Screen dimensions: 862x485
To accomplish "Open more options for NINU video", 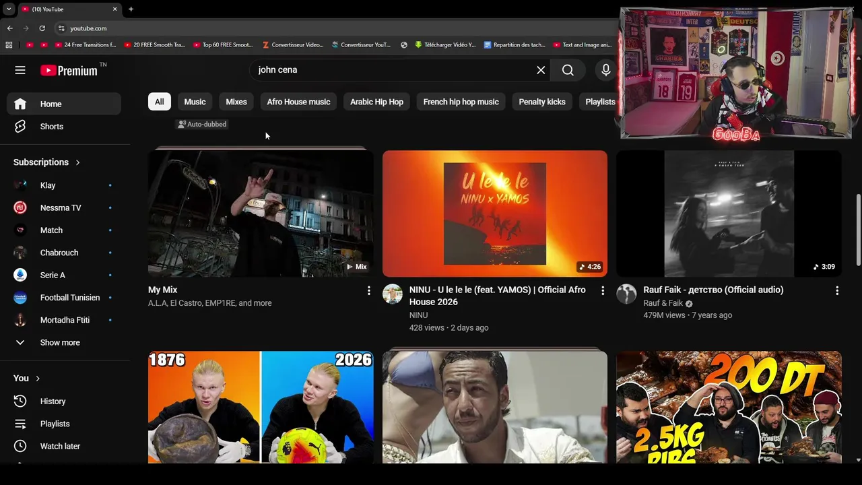I will pyautogui.click(x=603, y=290).
